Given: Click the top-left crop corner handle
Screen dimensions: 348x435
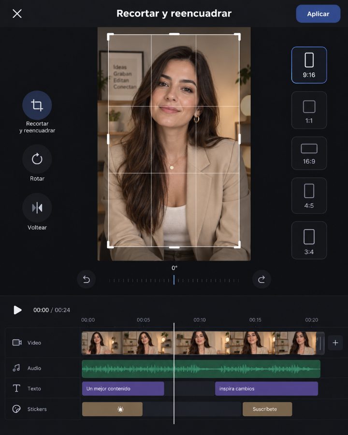Looking at the screenshot, I should [x=110, y=36].
